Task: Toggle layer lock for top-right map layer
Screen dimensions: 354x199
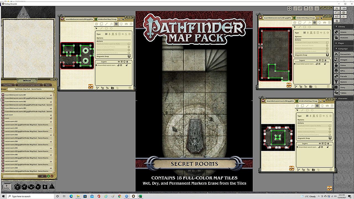Action: point(325,64)
